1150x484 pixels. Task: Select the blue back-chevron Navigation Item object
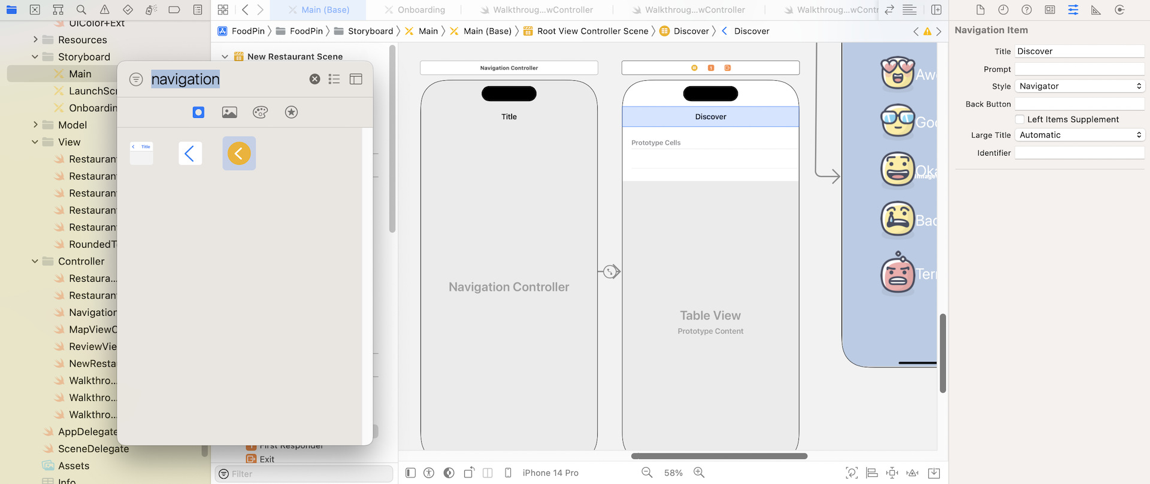tap(190, 153)
